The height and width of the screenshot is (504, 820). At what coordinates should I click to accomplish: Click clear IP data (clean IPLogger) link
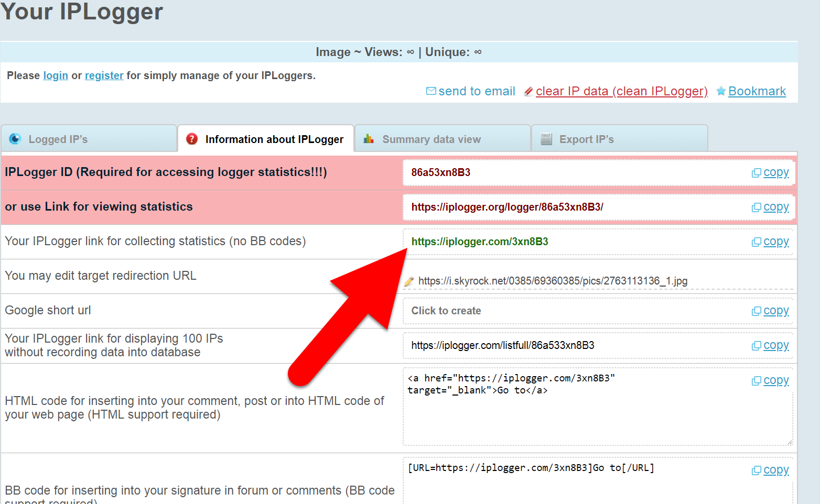tap(622, 91)
